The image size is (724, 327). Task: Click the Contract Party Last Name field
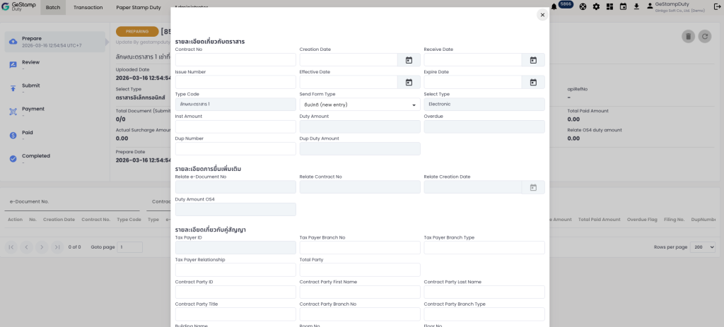tap(484, 292)
